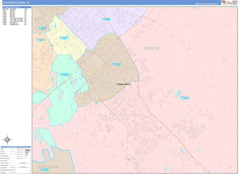Viewport: 239px width, 174px height.
Task: Click the 77801 ZIP code label
Action: pyautogui.click(x=63, y=38)
